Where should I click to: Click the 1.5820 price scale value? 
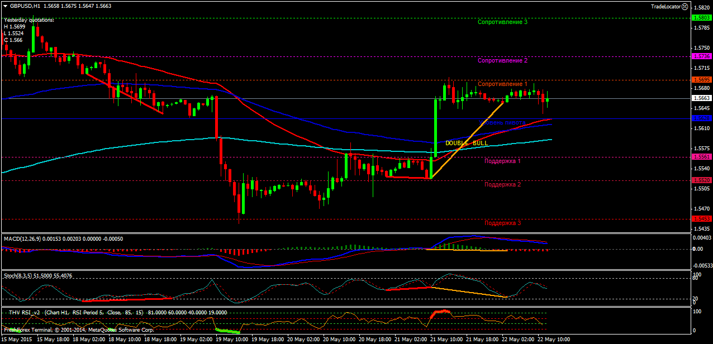[701, 8]
